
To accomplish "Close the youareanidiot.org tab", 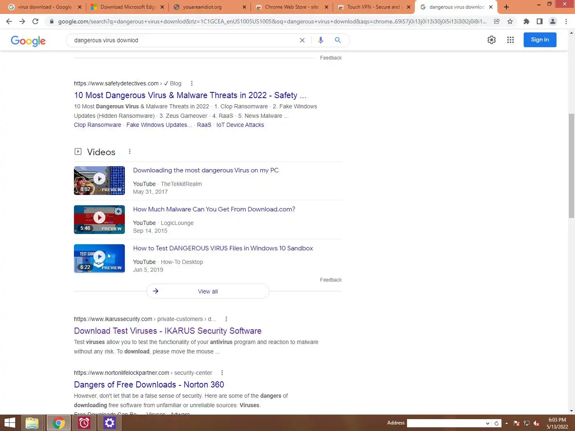I will point(244,7).
